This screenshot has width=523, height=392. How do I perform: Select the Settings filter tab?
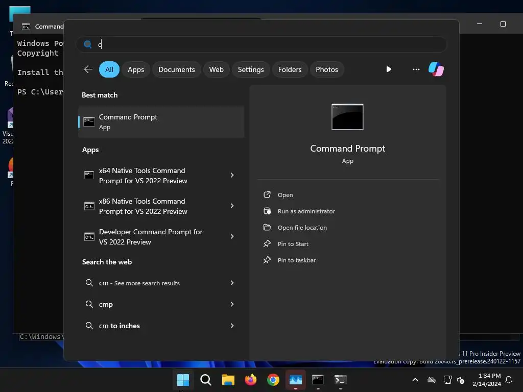click(x=250, y=69)
